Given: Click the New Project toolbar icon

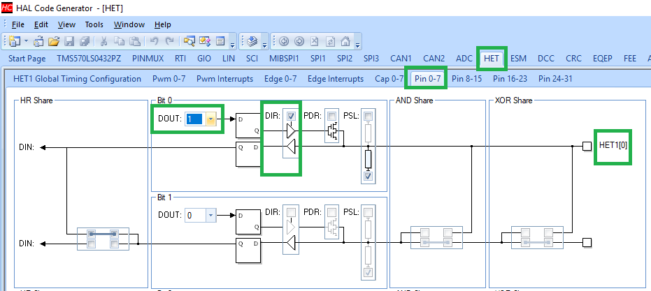Looking at the screenshot, I should click(x=15, y=41).
